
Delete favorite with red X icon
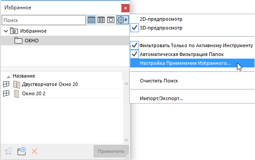(x=35, y=151)
